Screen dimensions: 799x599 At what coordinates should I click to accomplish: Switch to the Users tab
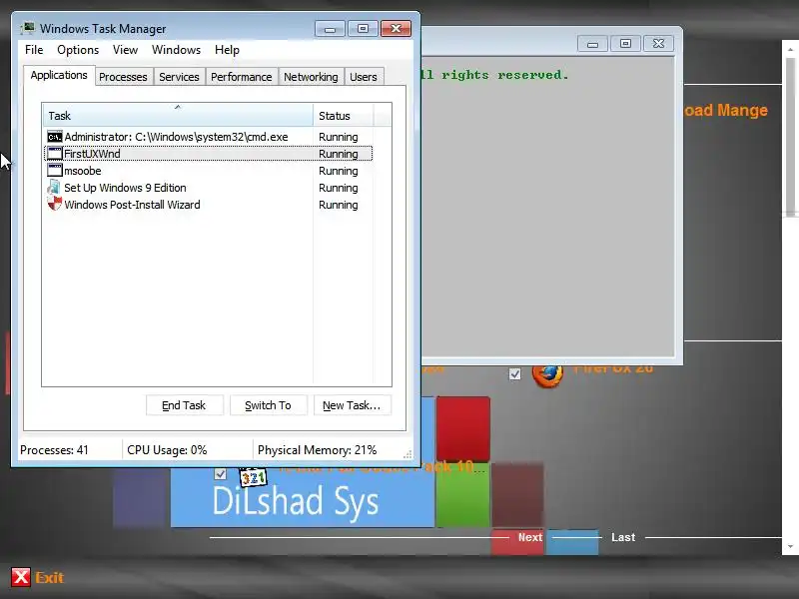click(x=364, y=77)
